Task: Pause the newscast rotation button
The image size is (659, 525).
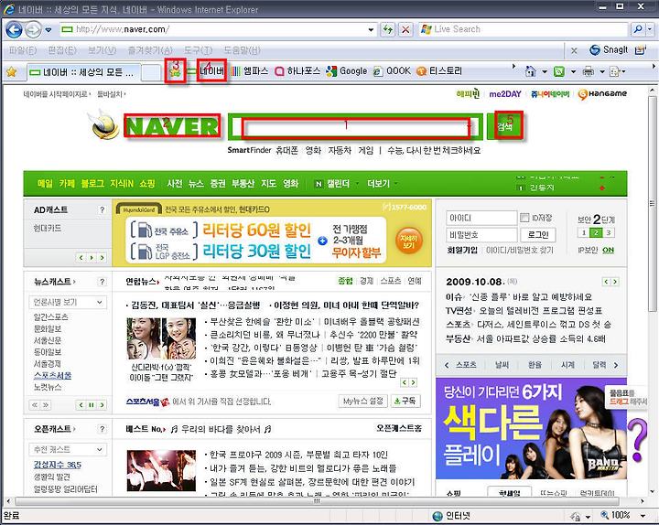Action: click(x=92, y=405)
